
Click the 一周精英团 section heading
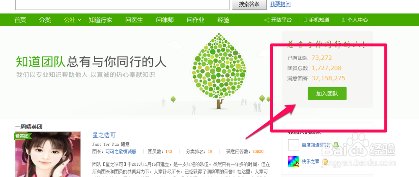pos(28,127)
